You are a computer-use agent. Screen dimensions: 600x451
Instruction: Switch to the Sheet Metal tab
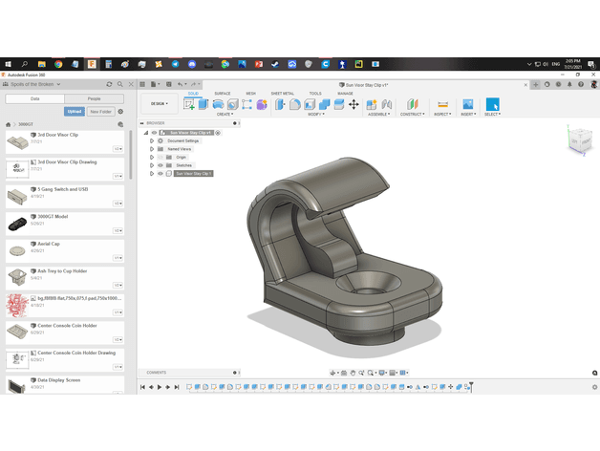pyautogui.click(x=283, y=94)
